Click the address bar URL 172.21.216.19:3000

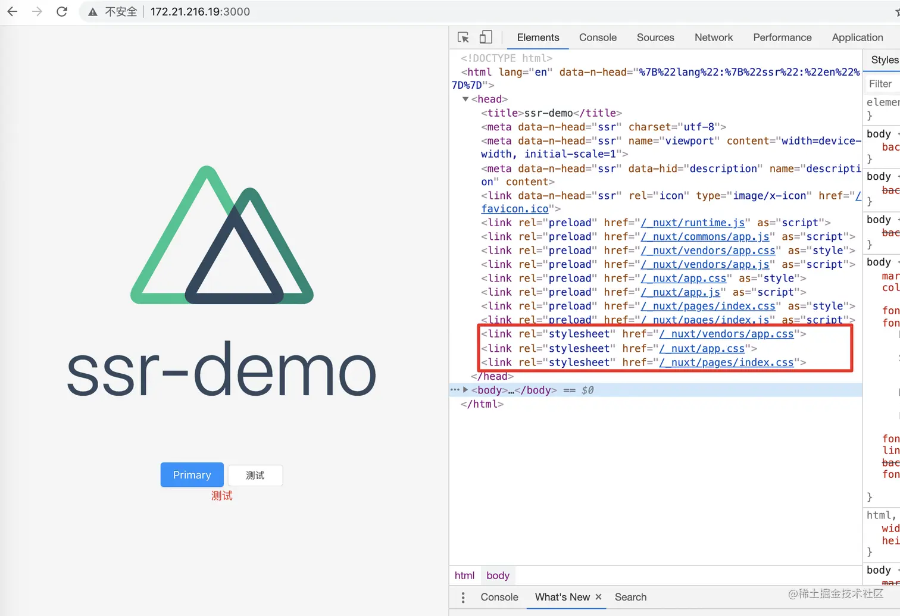(200, 11)
